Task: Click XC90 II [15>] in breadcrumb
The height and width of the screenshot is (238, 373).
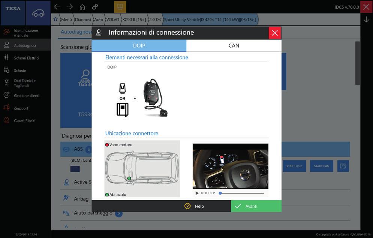Action: click(134, 19)
